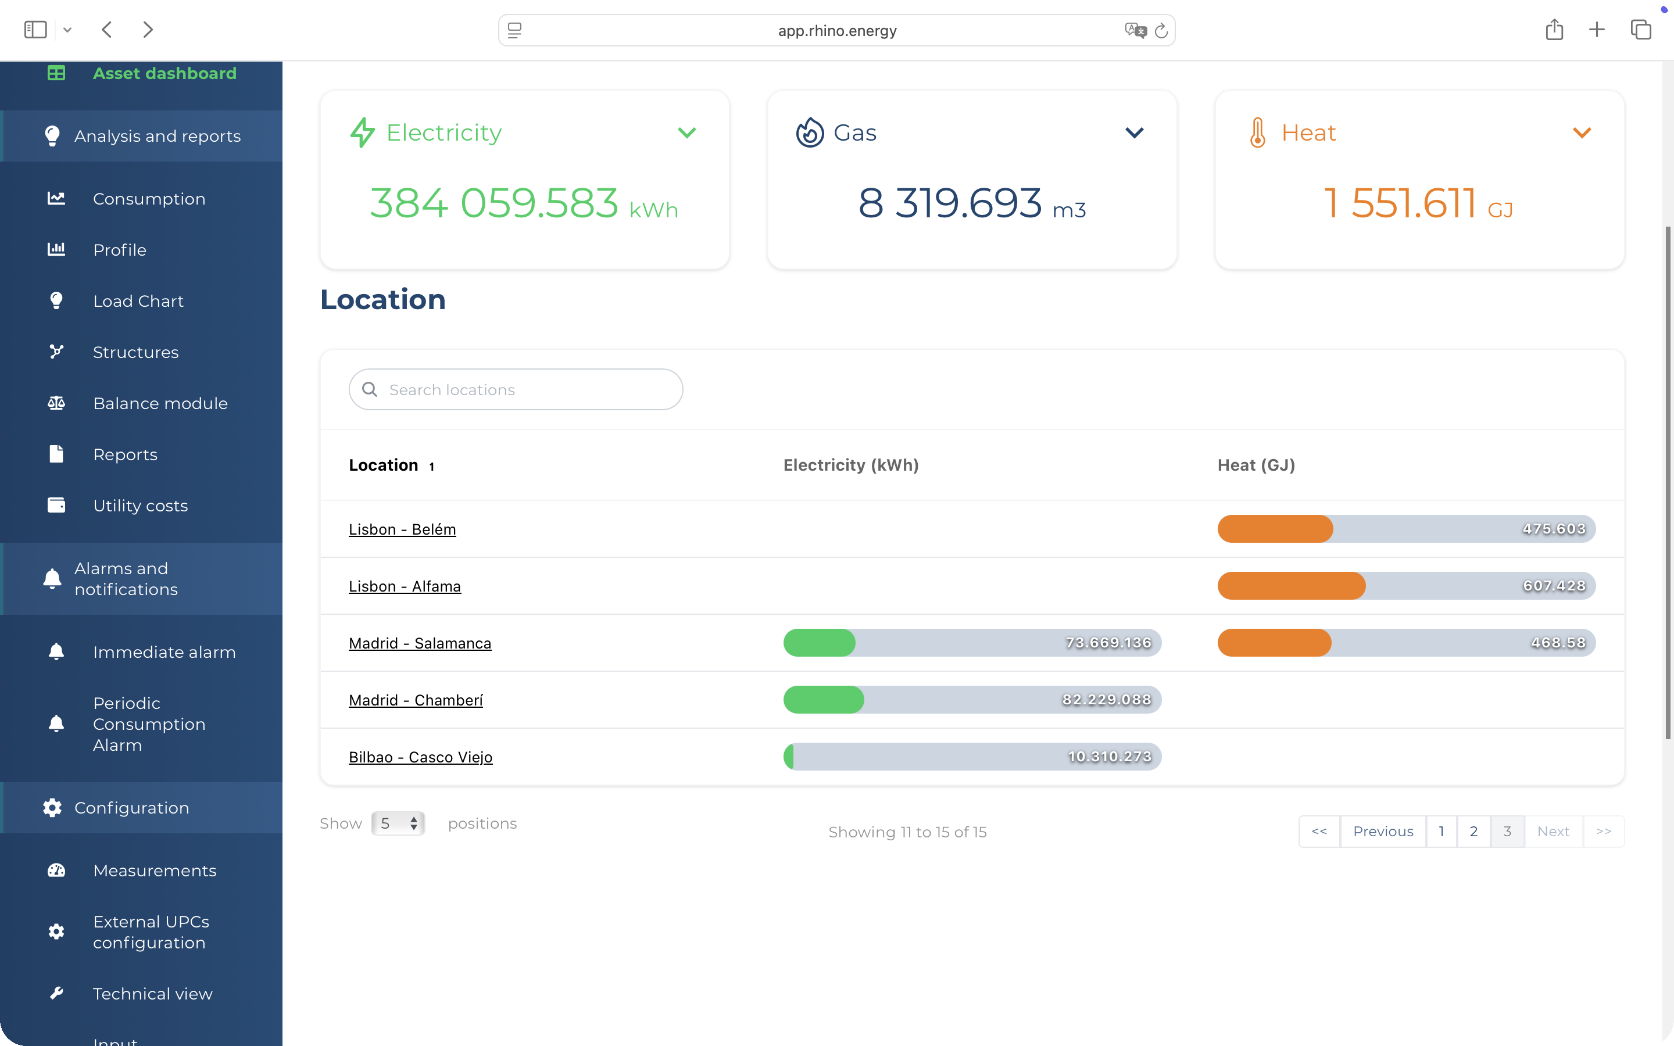Expand the Heat card chevron
The width and height of the screenshot is (1674, 1046).
[x=1582, y=132]
